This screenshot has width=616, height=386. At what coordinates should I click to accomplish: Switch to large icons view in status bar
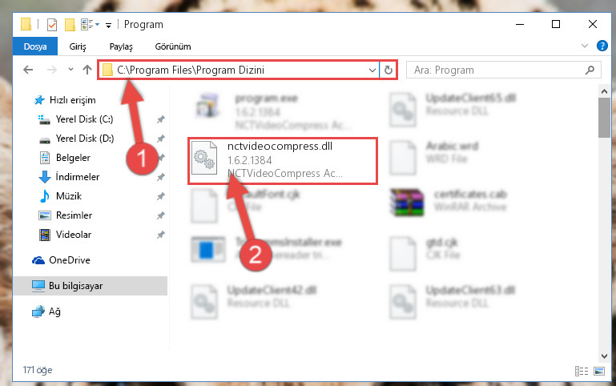pyautogui.click(x=599, y=371)
